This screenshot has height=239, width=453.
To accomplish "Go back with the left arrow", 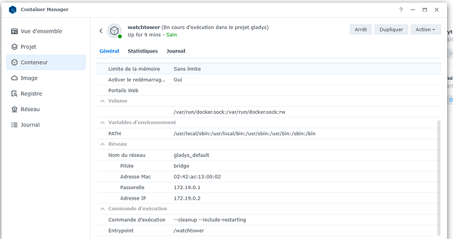I will (101, 31).
